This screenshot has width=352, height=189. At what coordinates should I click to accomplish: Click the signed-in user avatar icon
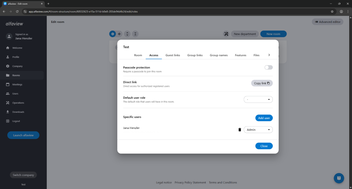[x=9, y=36]
